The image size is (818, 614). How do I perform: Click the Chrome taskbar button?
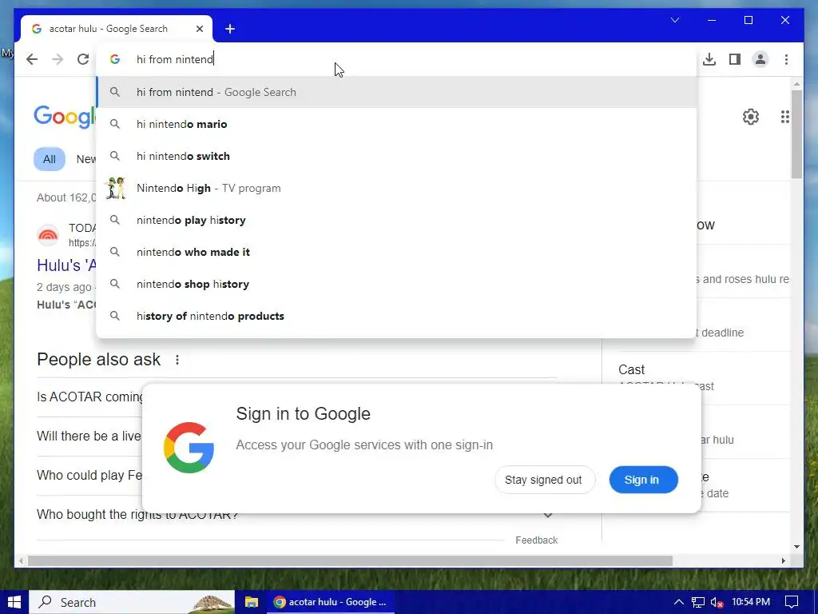[330, 602]
